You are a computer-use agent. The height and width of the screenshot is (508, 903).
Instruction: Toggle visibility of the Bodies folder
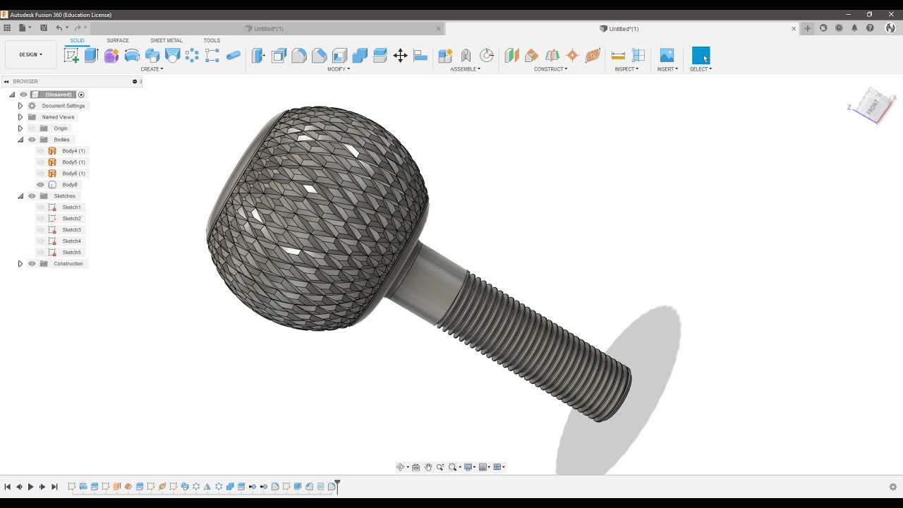click(32, 140)
